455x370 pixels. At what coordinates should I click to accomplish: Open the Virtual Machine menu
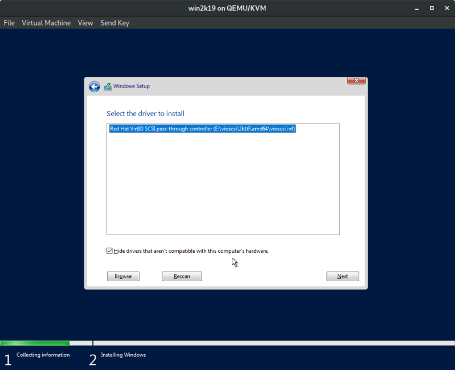click(x=46, y=23)
